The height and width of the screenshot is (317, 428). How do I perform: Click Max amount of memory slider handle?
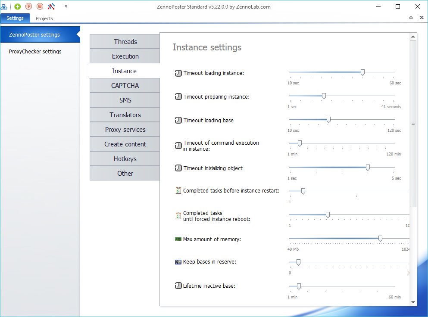pos(380,239)
